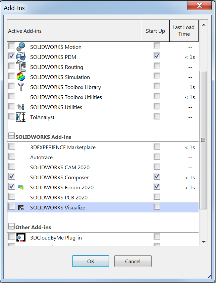This screenshot has width=216, height=283.
Task: Toggle Toolbox Utilities Start Up checkbox
Action: pyautogui.click(x=157, y=96)
